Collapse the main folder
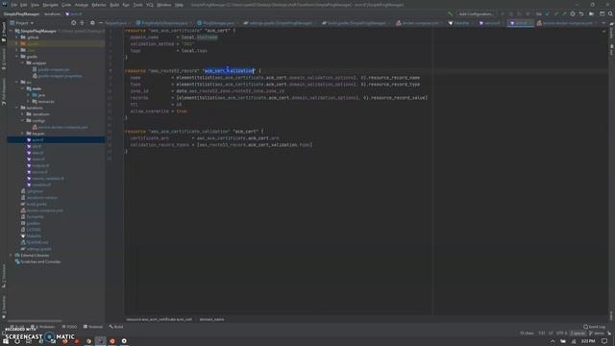Viewport: 615px width, 346px height. tap(22, 88)
